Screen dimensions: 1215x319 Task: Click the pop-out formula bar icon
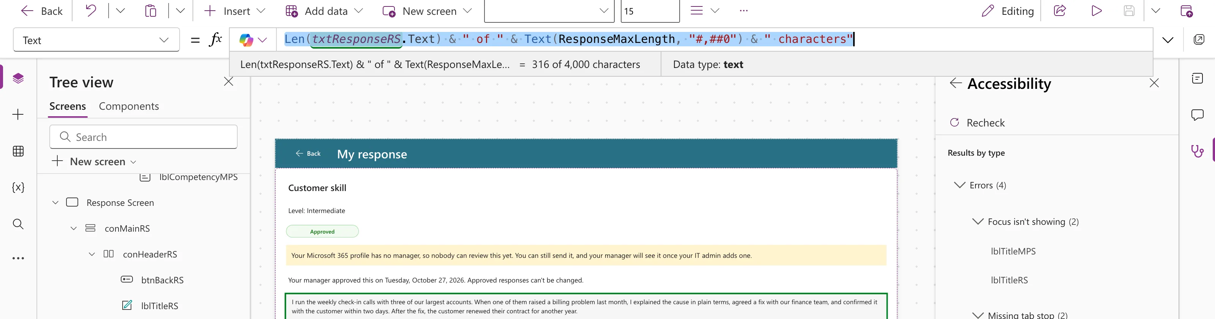(x=1199, y=39)
